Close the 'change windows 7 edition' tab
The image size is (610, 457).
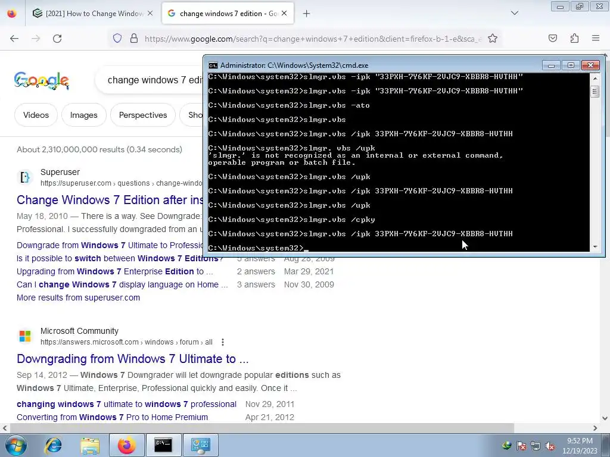tap(284, 13)
